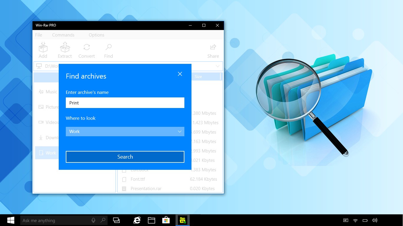
Task: Select the Work folder in the sidebar
Action: point(47,153)
